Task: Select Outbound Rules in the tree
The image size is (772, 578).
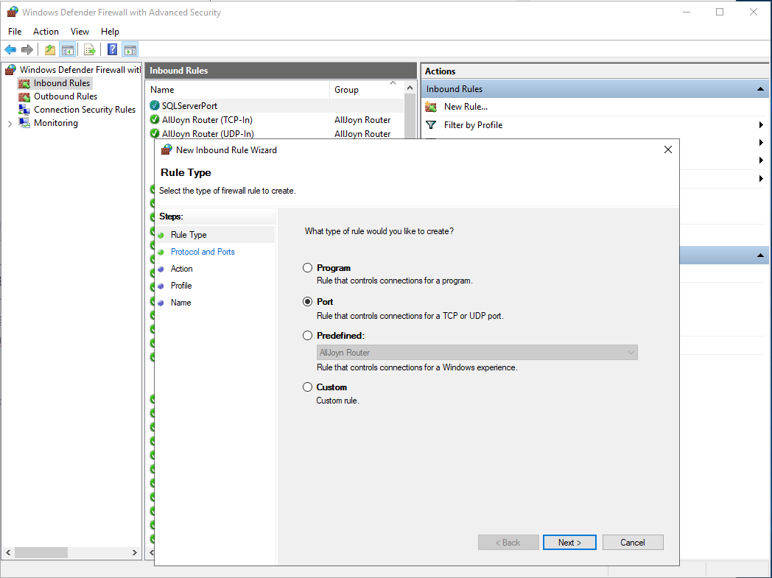Action: (66, 96)
